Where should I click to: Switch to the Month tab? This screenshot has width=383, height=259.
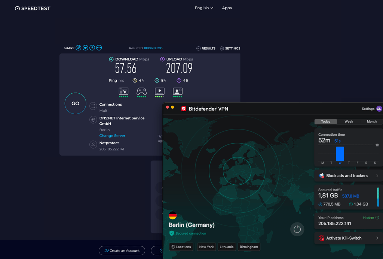click(371, 121)
